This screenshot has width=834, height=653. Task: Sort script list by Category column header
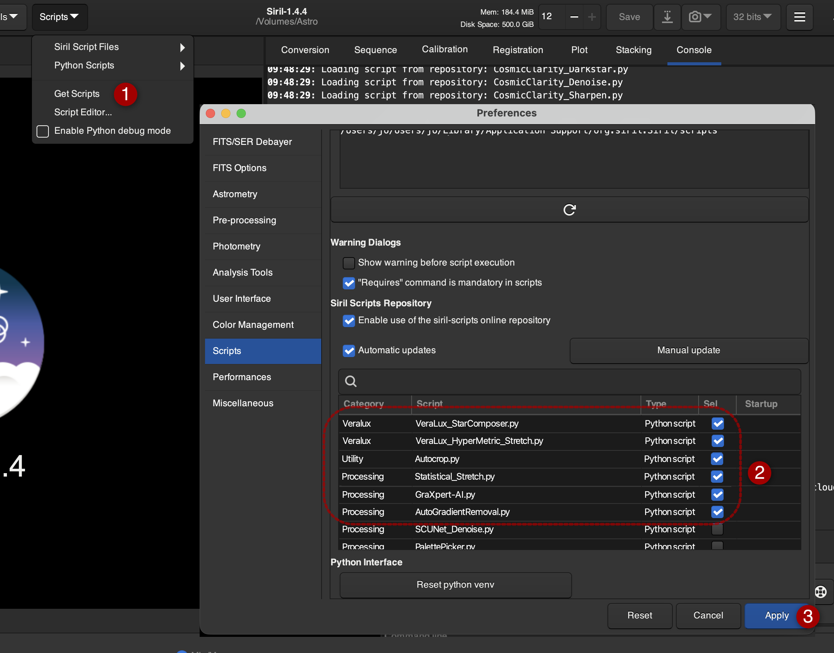(x=375, y=404)
